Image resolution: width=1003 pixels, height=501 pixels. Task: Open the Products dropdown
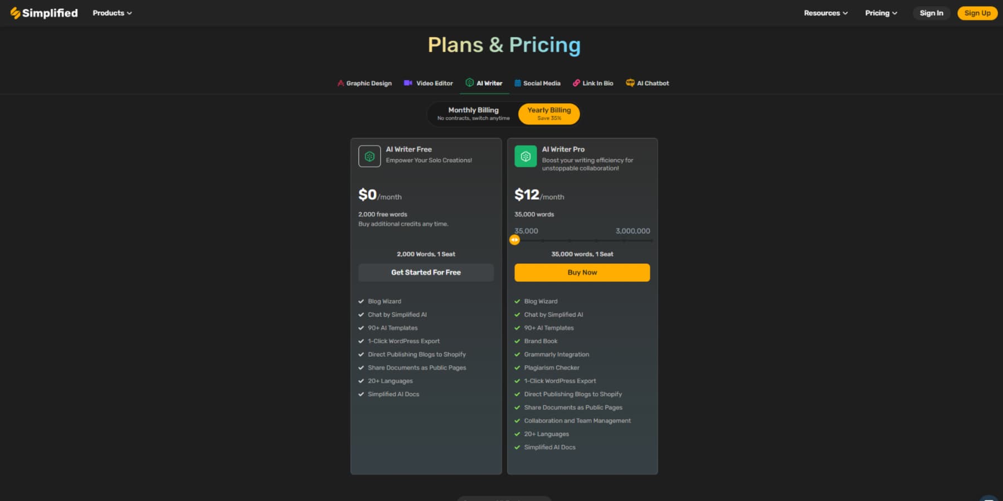112,13
